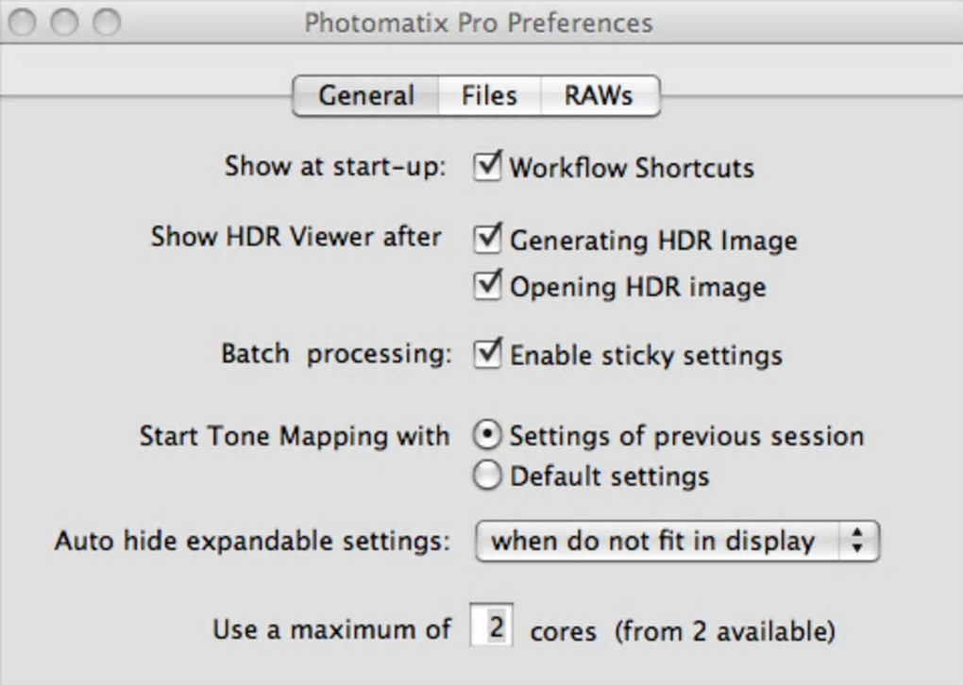Viewport: 963px width, 685px height.
Task: Minimize the Preferences window
Action: click(x=64, y=22)
